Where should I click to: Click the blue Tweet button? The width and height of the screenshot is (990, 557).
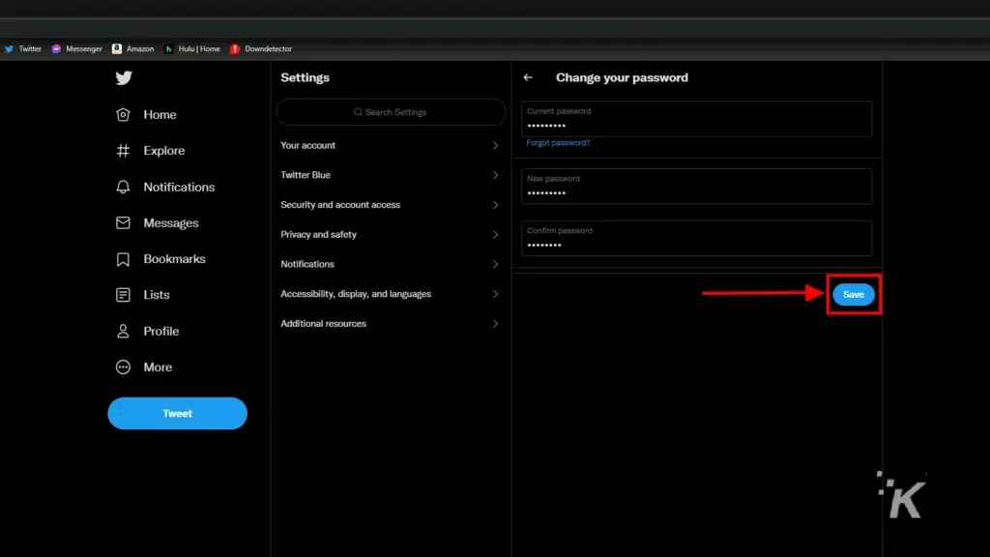click(178, 413)
